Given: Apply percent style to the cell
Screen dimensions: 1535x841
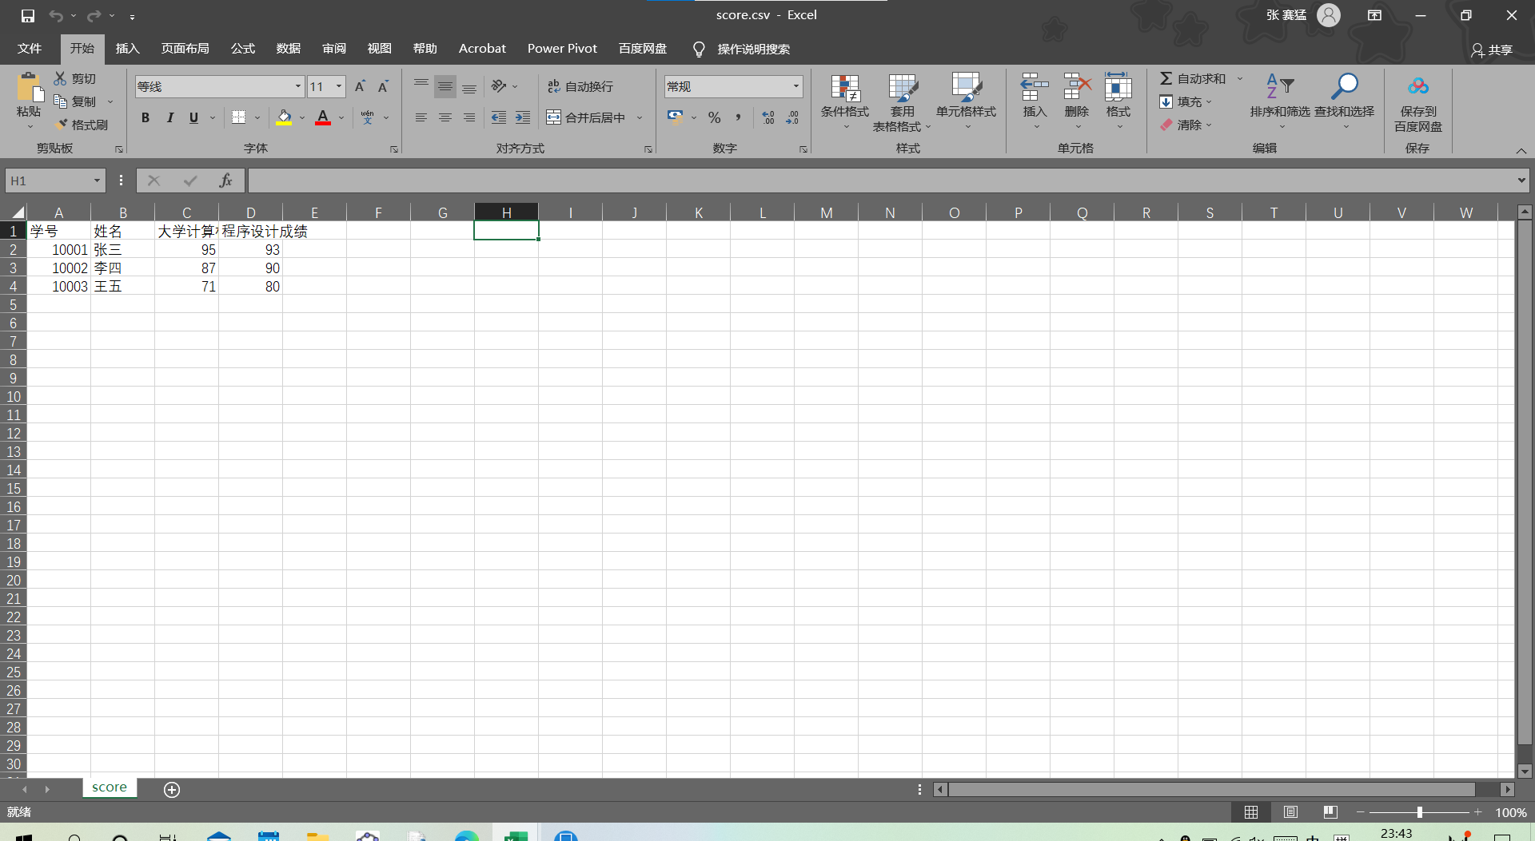Looking at the screenshot, I should tap(714, 117).
